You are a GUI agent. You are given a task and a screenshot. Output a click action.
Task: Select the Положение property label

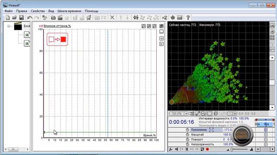(x=199, y=130)
